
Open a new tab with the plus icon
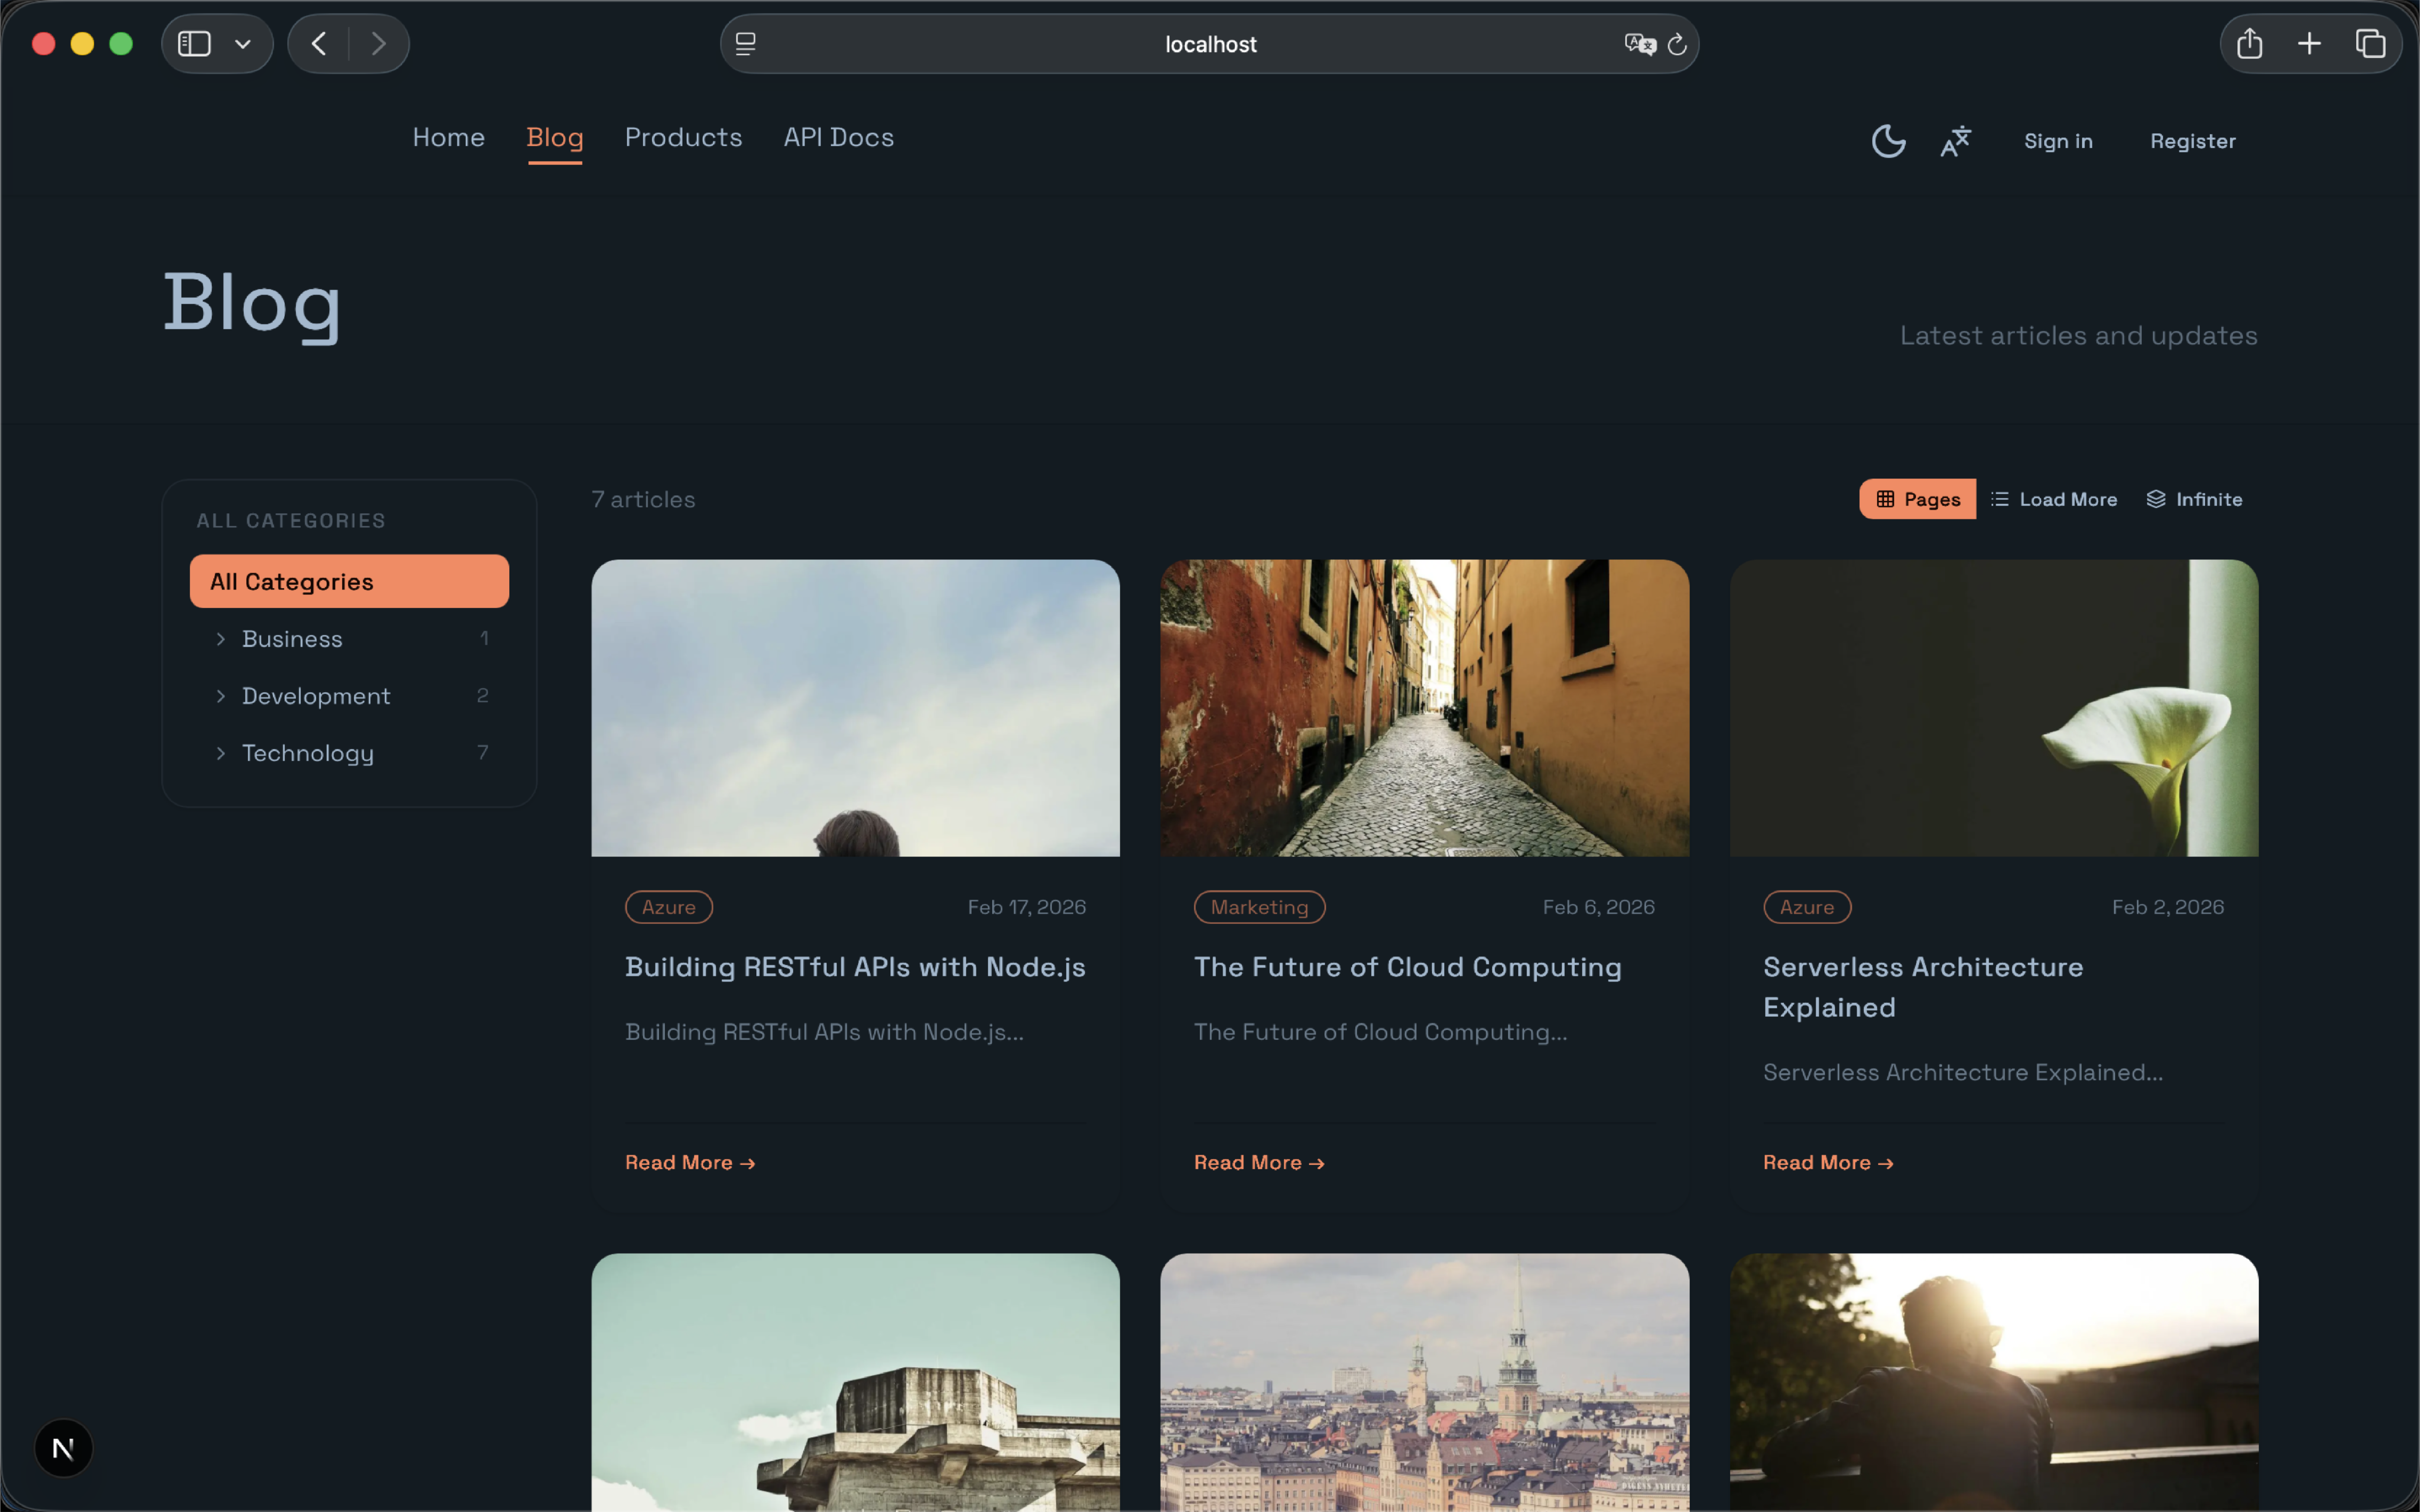[2309, 44]
